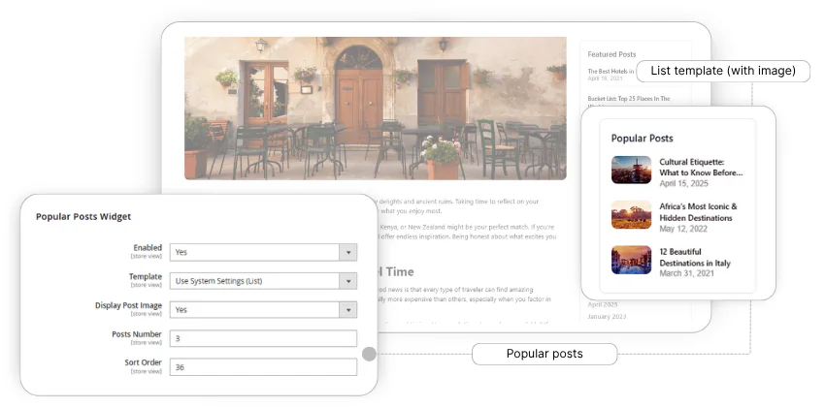Open the Cultural Etiquette post thumbnail
Viewport: 825px width, 407px height.
pos(631,171)
